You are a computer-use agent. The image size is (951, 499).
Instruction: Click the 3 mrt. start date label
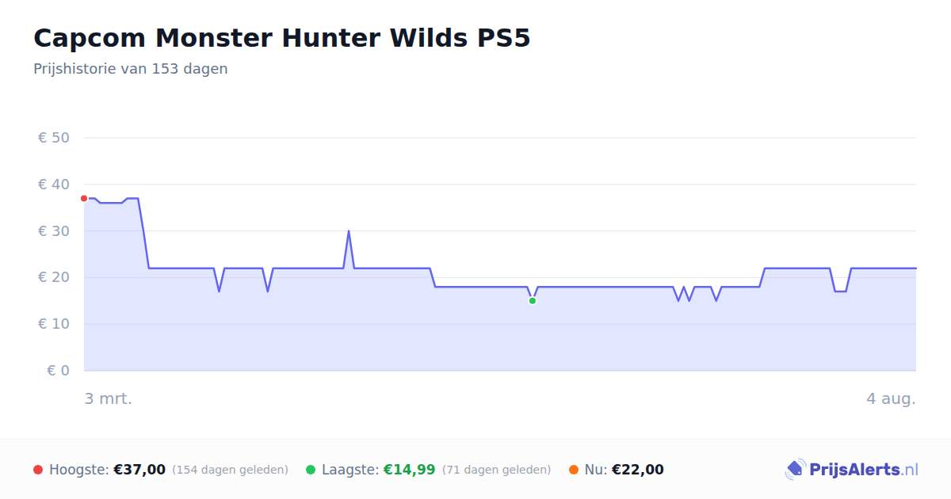[109, 398]
